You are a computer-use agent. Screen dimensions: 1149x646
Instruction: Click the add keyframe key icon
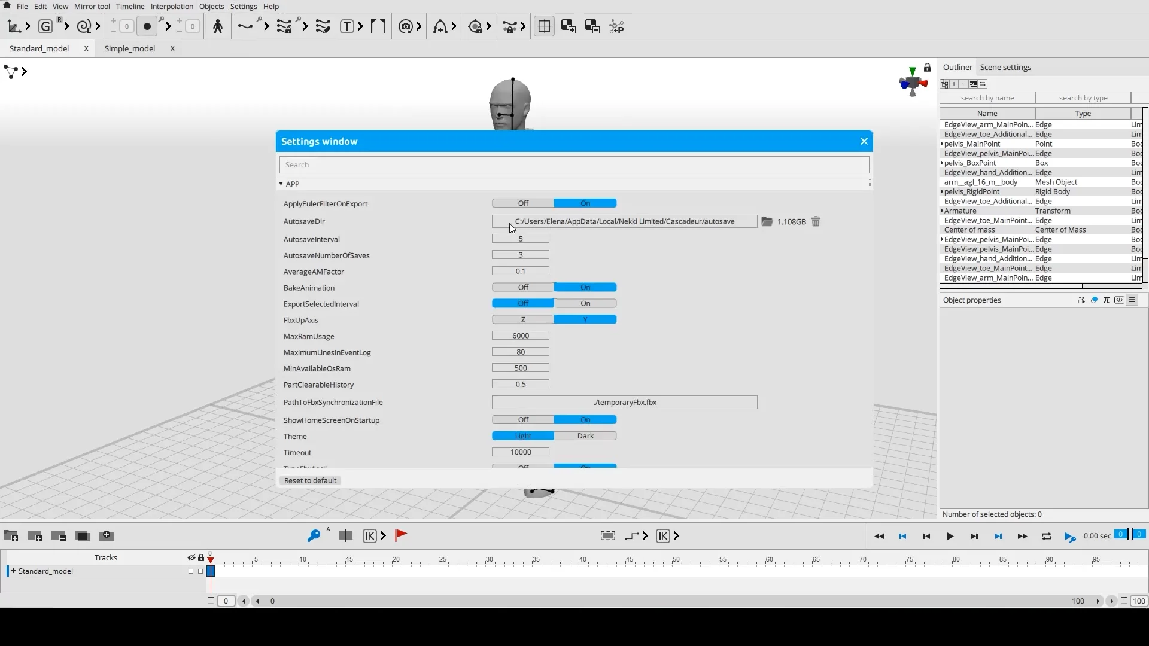314,536
